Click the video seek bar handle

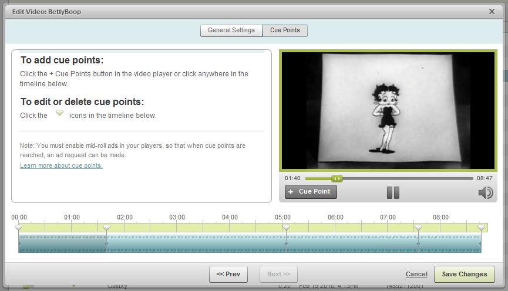pyautogui.click(x=337, y=178)
